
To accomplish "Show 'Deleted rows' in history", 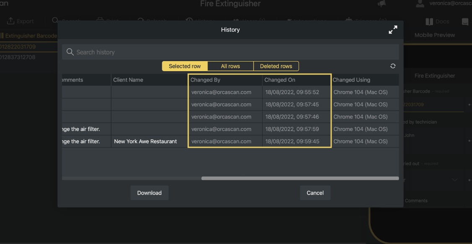I will click(276, 66).
